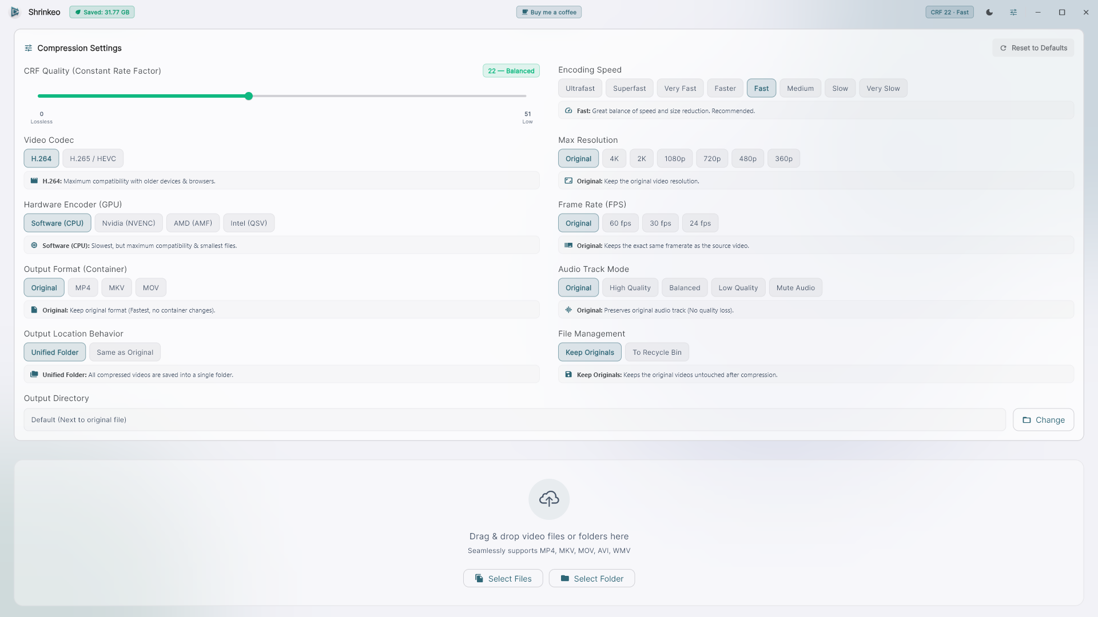Set audio to High Quality
This screenshot has height=617, width=1098.
point(630,288)
